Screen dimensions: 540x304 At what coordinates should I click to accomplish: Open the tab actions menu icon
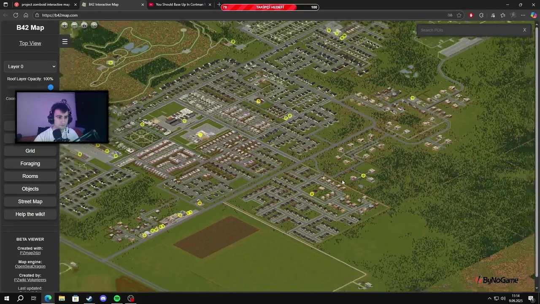5,5
